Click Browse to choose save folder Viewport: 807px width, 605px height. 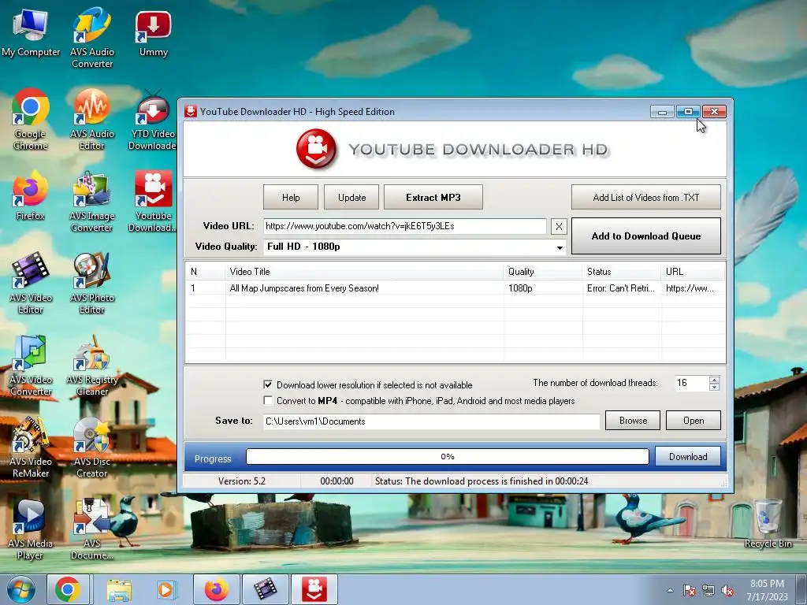pos(633,421)
